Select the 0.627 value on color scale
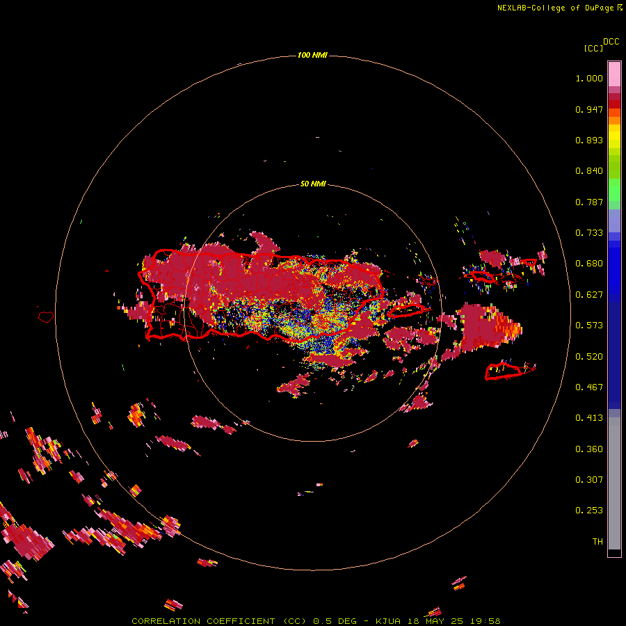The height and width of the screenshot is (626, 626). pos(589,295)
